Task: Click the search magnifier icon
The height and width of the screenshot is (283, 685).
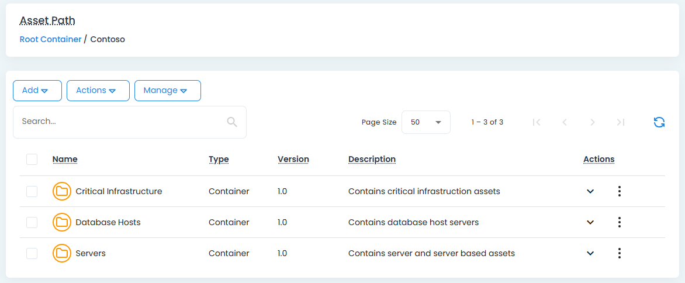Action: 232,122
